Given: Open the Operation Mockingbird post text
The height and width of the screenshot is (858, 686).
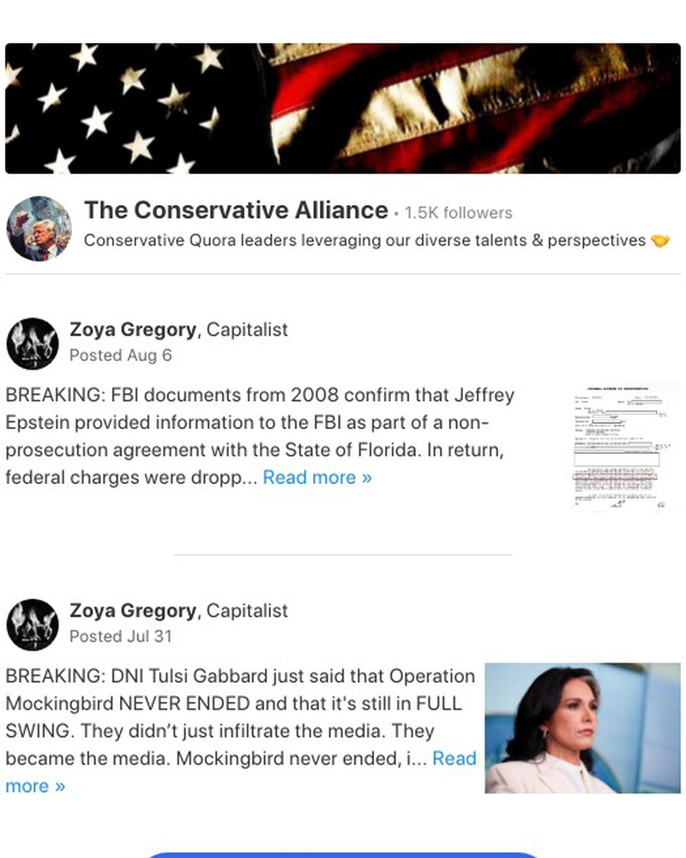Looking at the screenshot, I should [241, 731].
